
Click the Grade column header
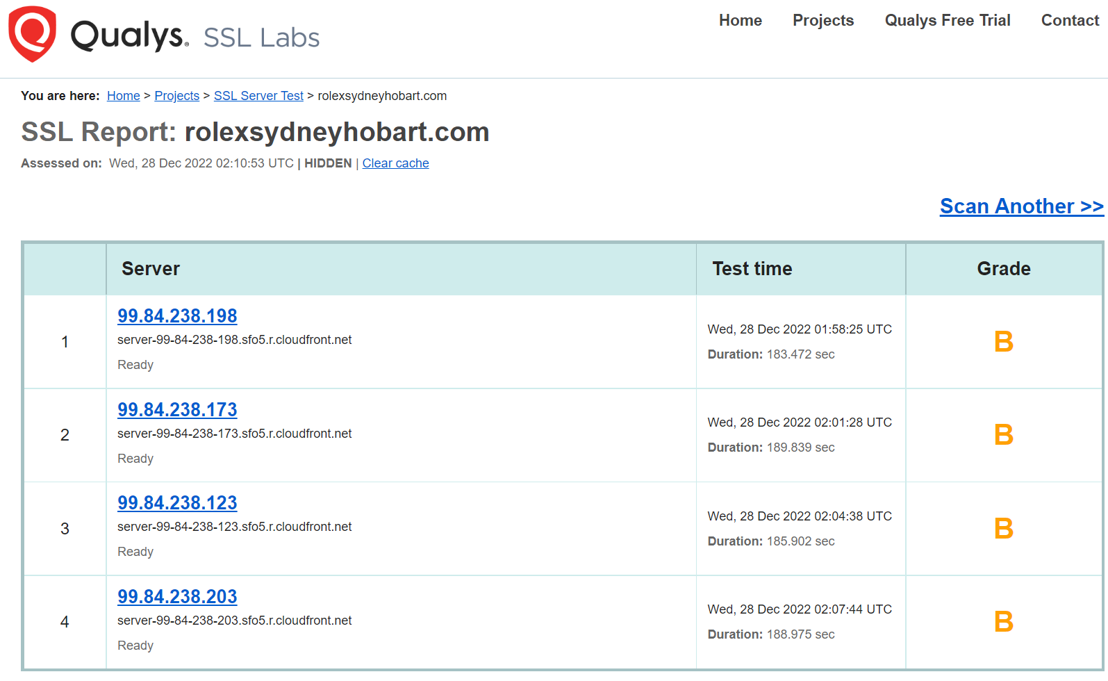pyautogui.click(x=1003, y=269)
